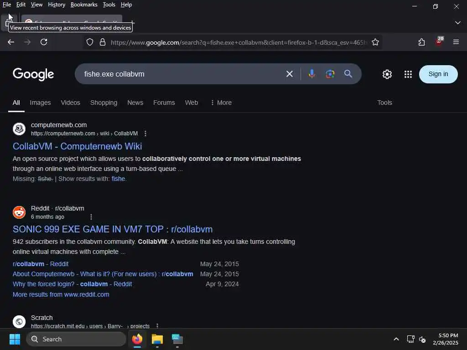
Task: Switch to the Videos results tab
Action: point(71,103)
